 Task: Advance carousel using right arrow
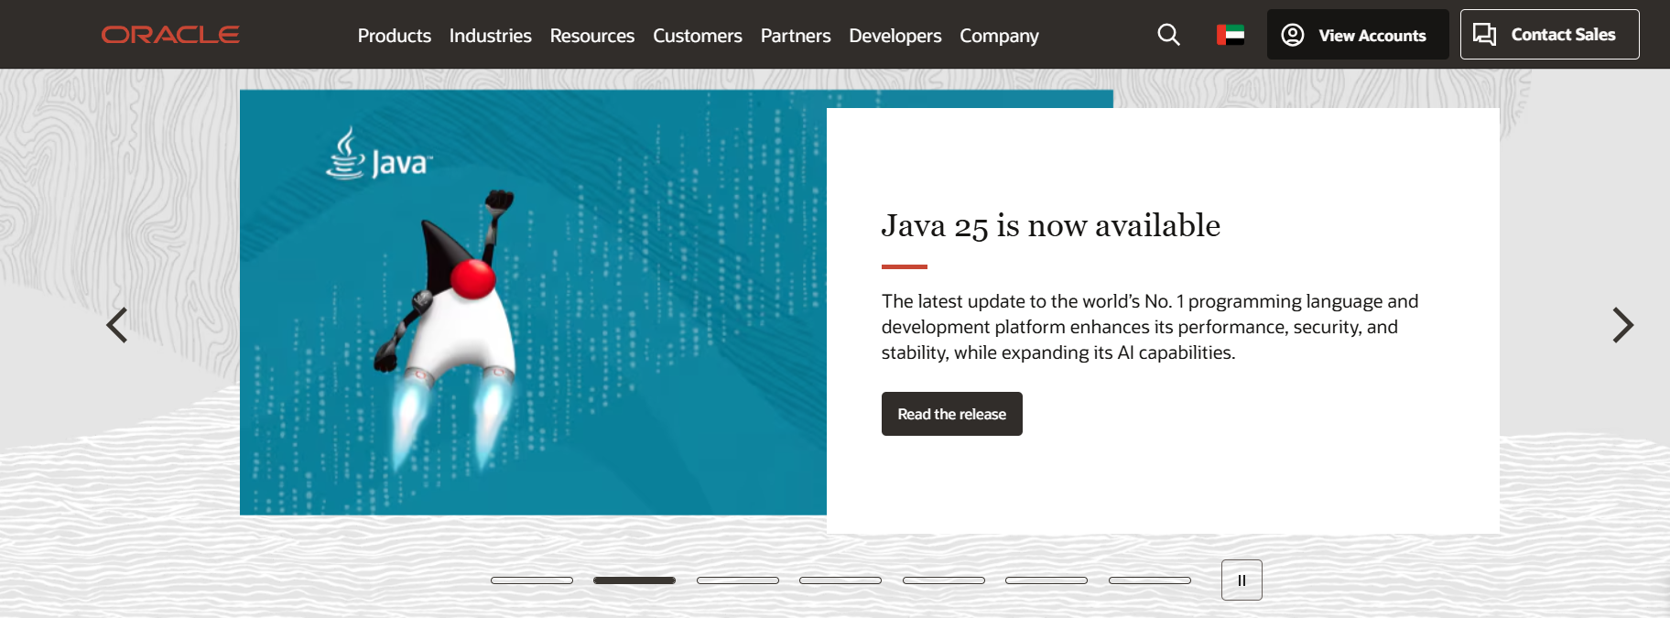[1622, 325]
